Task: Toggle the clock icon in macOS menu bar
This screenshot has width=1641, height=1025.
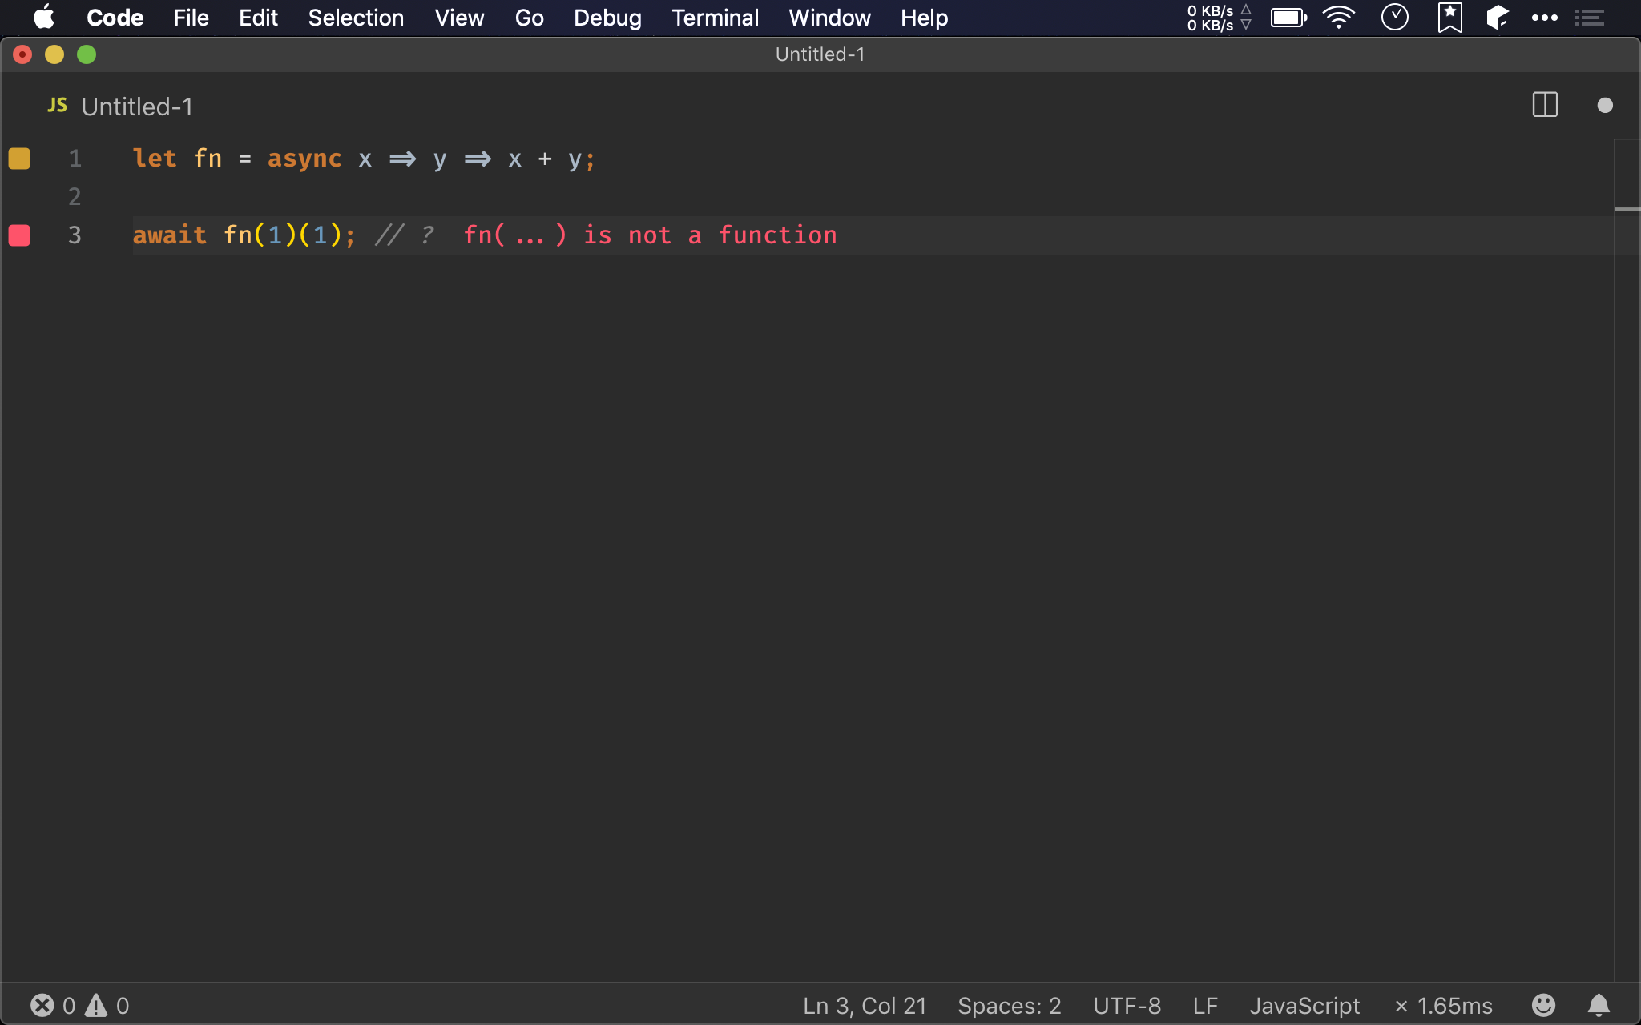Action: (x=1397, y=18)
